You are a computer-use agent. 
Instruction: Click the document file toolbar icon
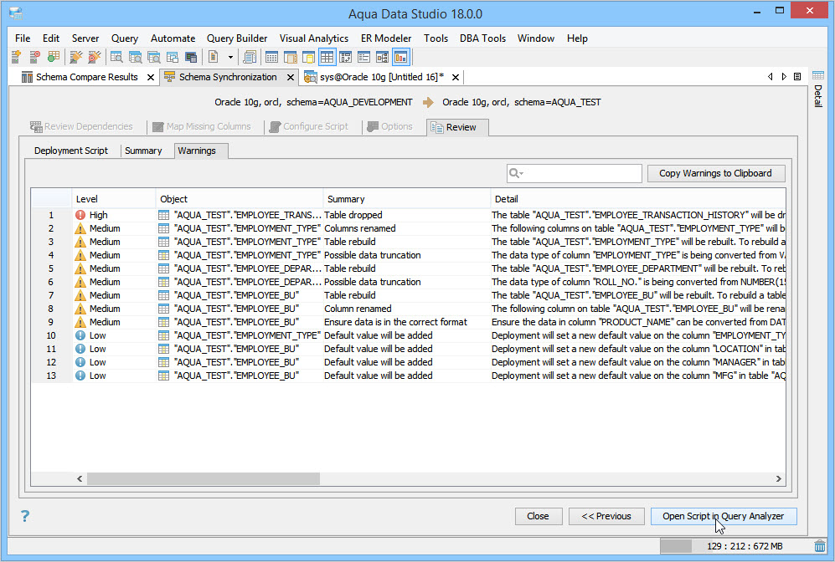[213, 57]
